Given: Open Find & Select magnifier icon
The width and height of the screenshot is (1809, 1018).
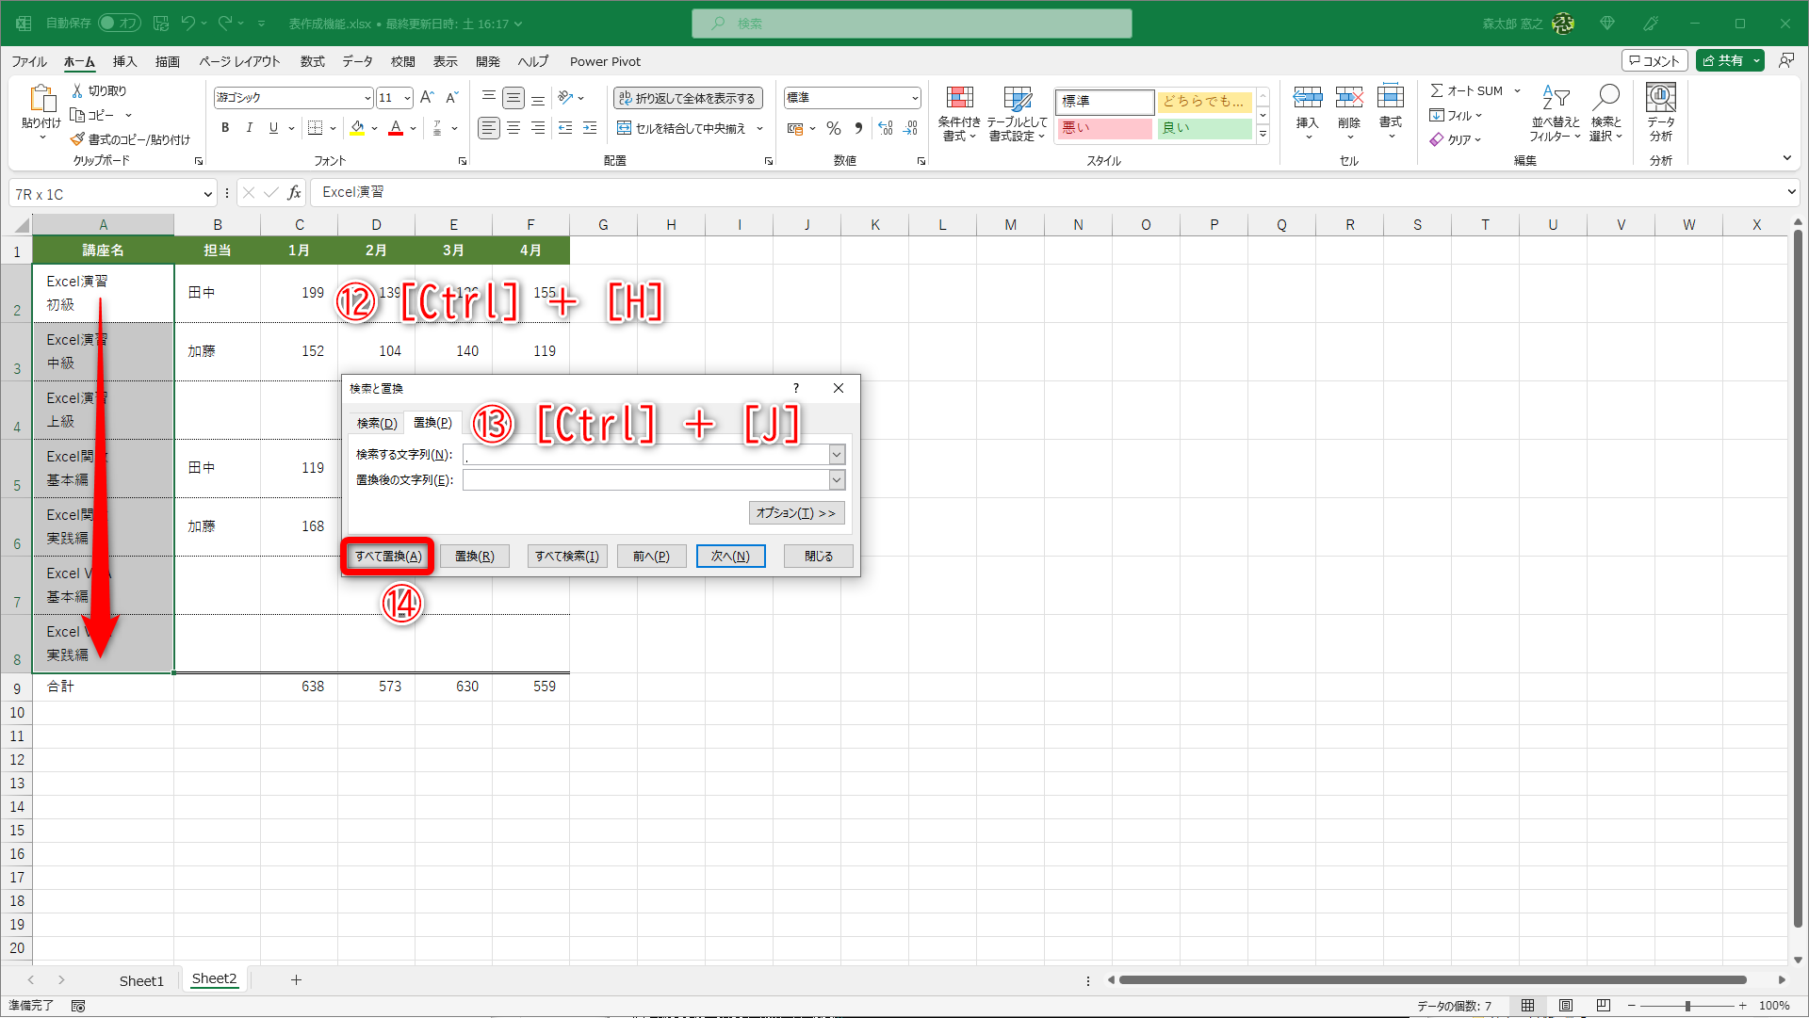Looking at the screenshot, I should click(x=1605, y=98).
